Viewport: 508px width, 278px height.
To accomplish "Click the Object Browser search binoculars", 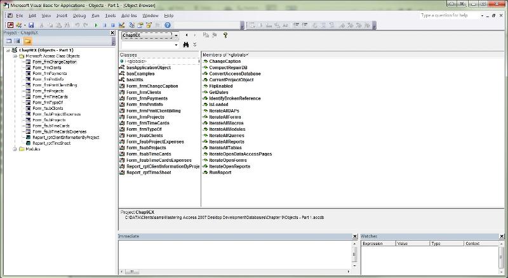I will [x=186, y=44].
